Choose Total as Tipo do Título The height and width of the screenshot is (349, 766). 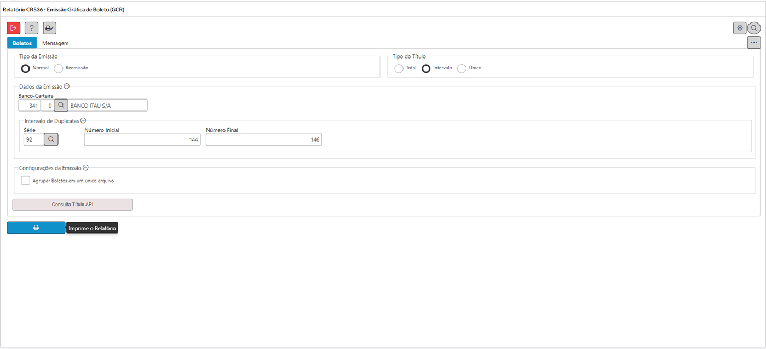pos(399,68)
